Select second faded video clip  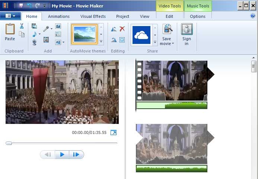click(x=172, y=144)
